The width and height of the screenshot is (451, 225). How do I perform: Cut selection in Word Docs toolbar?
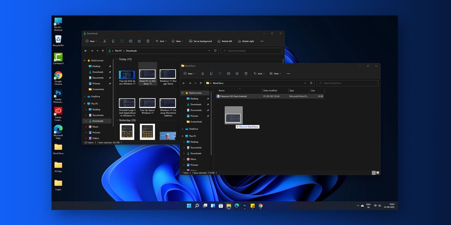pos(203,73)
